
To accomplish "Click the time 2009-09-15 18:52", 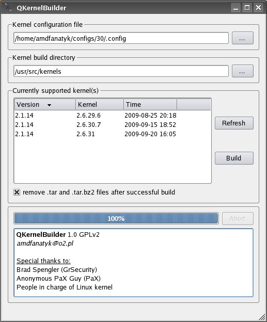I will coord(150,125).
